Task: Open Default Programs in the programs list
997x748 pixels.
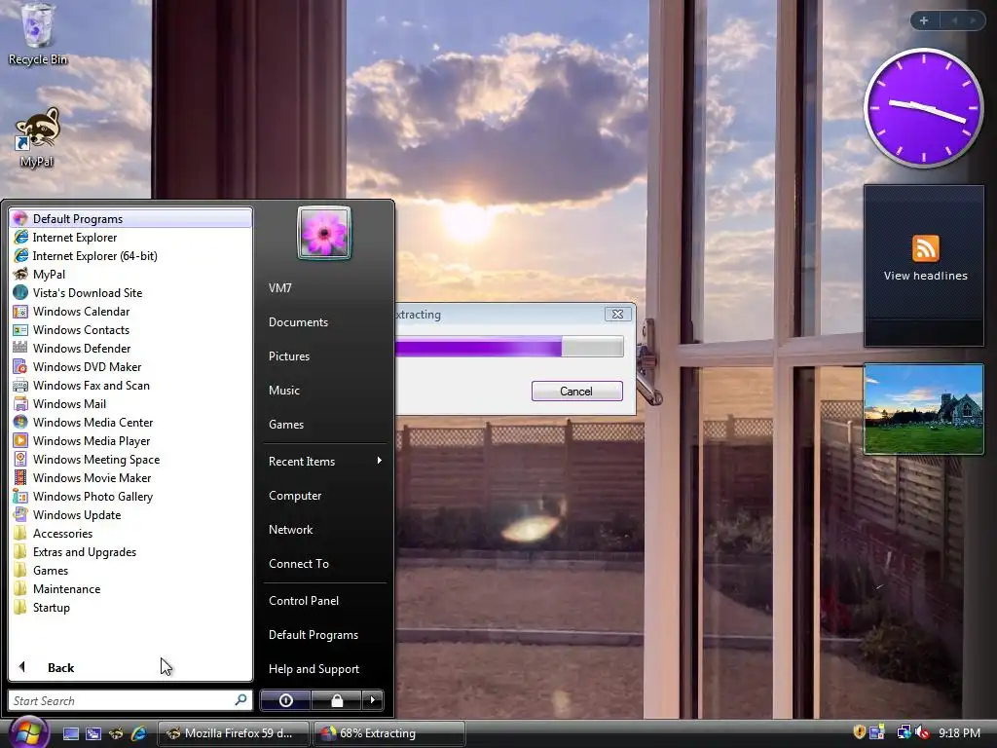Action: pyautogui.click(x=130, y=219)
